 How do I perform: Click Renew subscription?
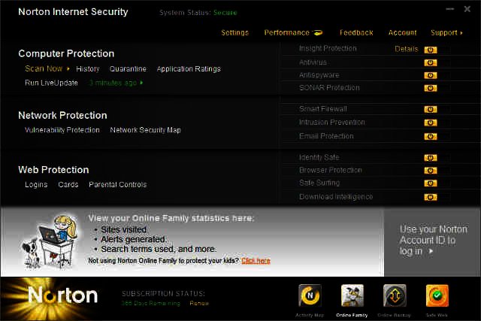click(199, 303)
